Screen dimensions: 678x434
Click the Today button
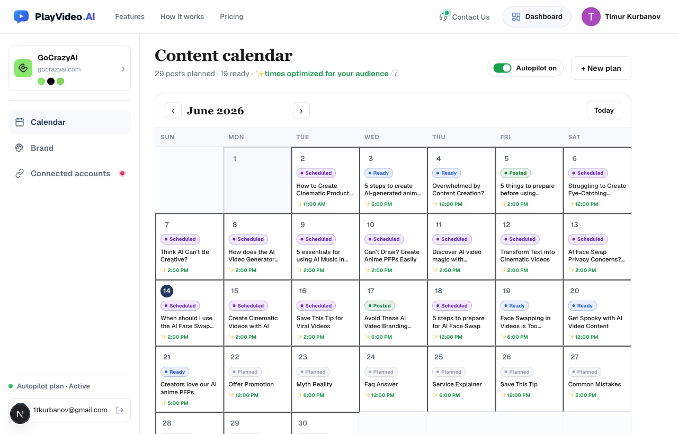click(x=604, y=111)
